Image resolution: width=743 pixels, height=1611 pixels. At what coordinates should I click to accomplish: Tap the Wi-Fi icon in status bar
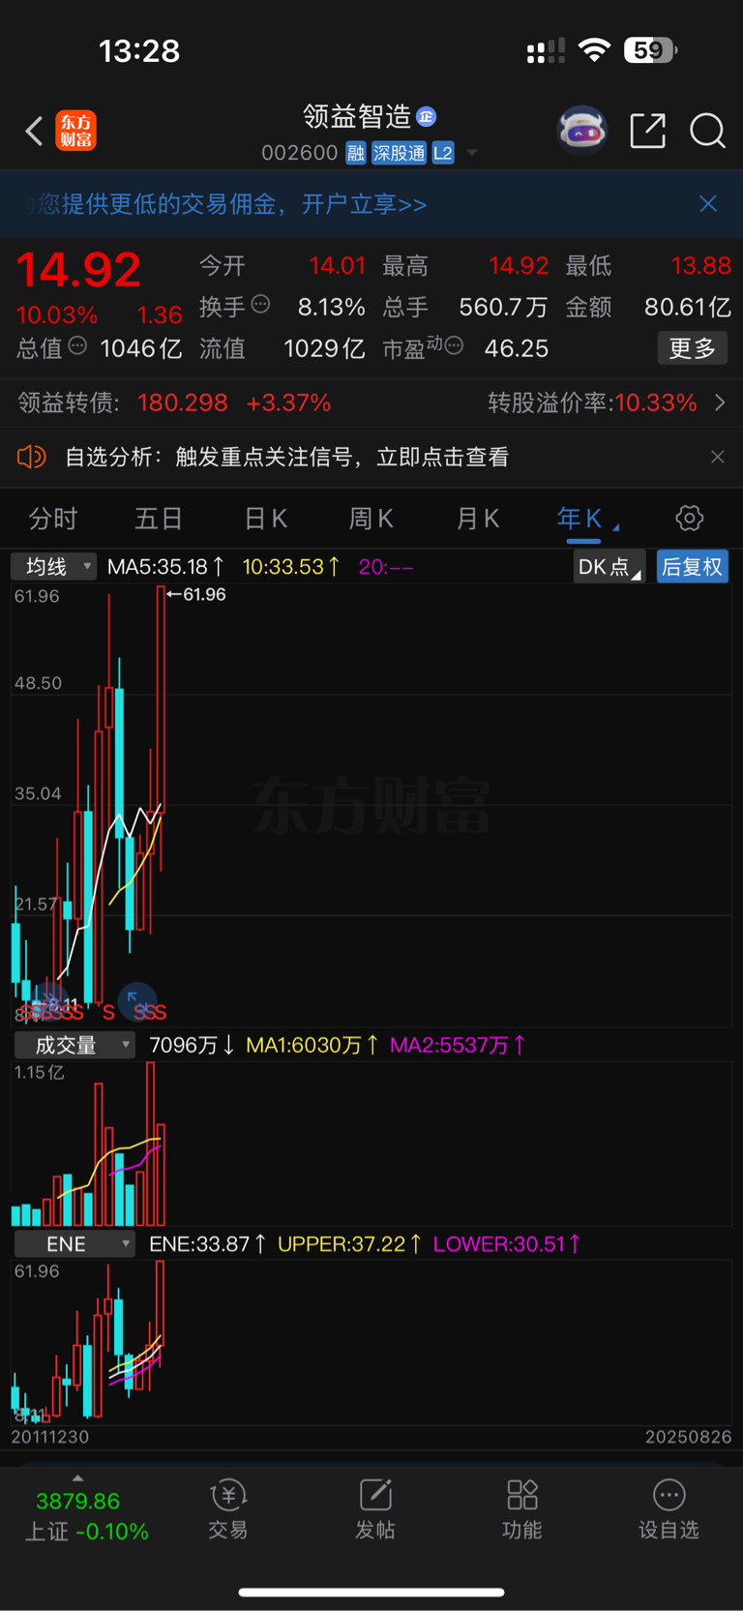[x=594, y=50]
